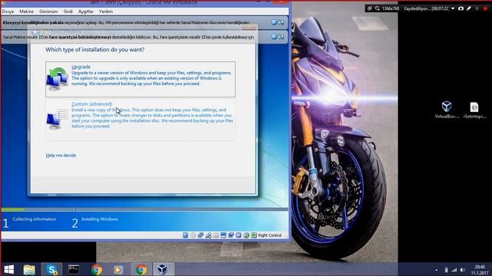Click the USB devices status bar icon
This screenshot has height=276, width=492.
pyautogui.click(x=208, y=235)
